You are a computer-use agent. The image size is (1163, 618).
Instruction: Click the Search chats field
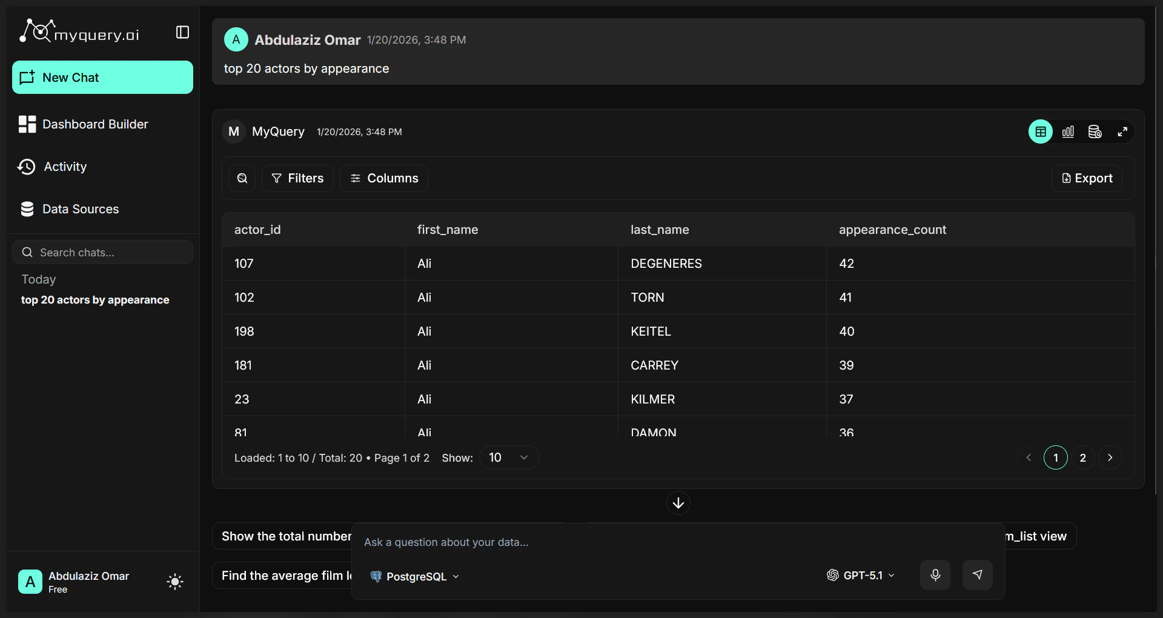point(102,252)
